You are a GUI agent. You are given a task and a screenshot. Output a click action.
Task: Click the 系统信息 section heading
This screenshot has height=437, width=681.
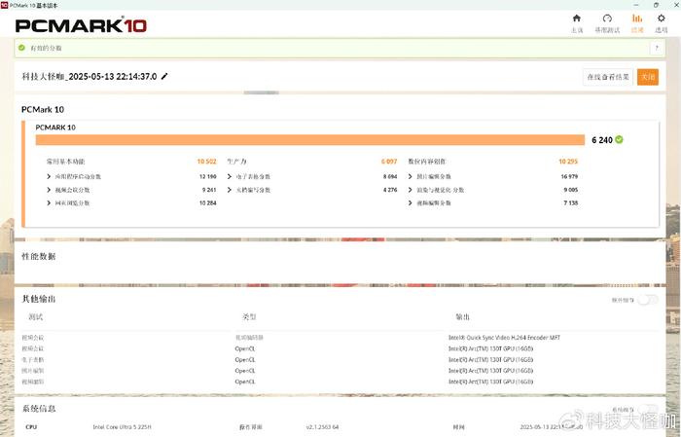[x=39, y=409]
